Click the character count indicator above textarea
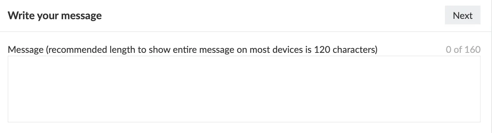Viewport: 492px width, 133px height. 463,50
